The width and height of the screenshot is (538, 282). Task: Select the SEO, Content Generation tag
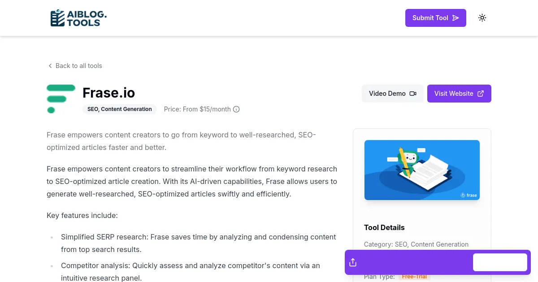119,109
